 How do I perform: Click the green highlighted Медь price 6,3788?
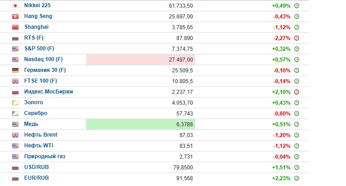[184, 124]
